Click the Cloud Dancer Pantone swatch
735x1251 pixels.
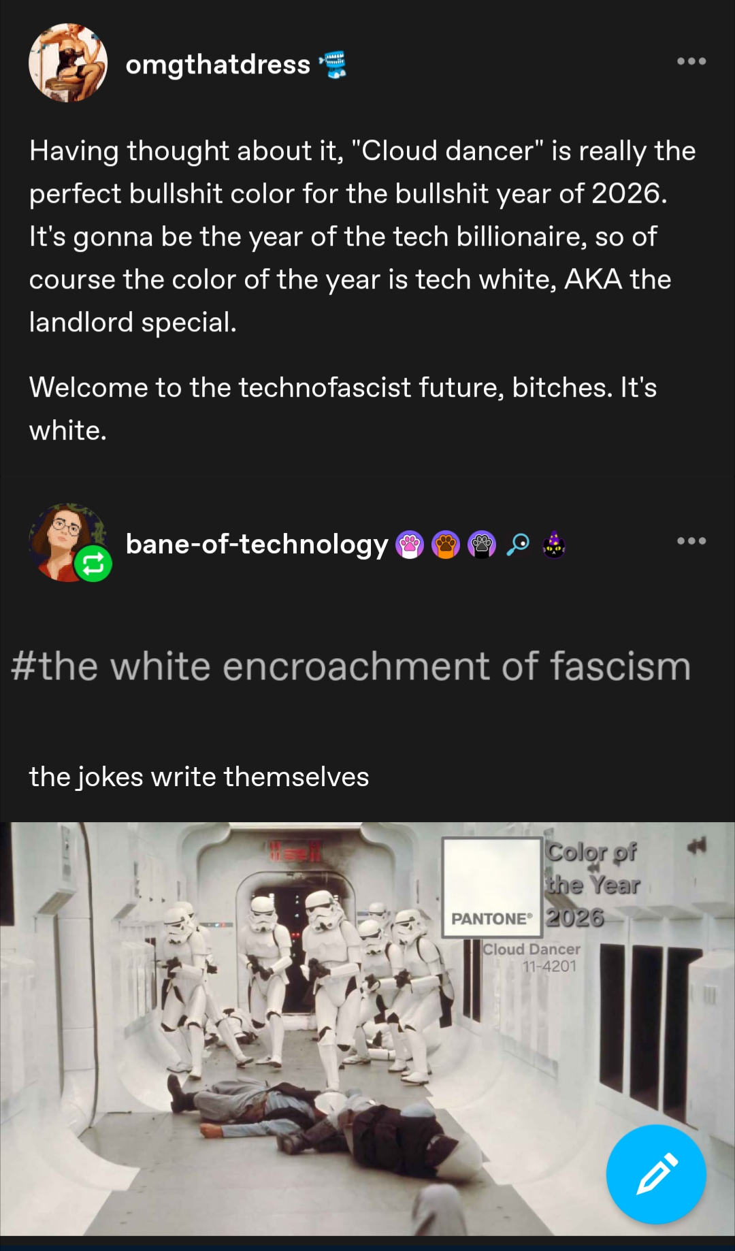[493, 888]
